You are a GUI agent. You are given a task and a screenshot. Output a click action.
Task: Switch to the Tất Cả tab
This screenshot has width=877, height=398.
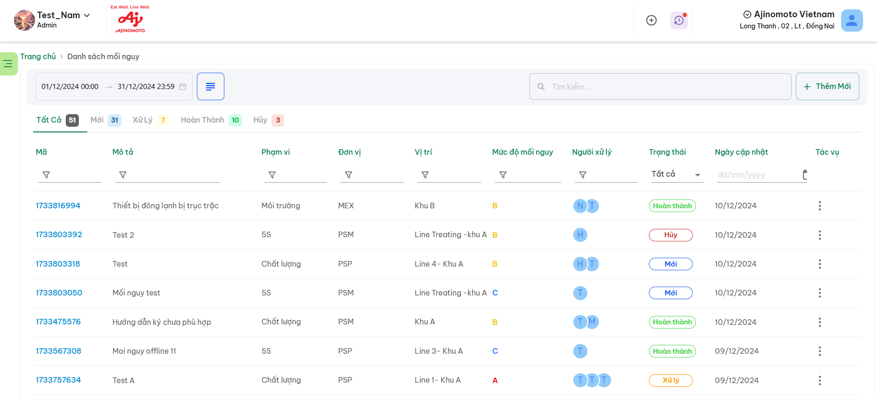click(x=57, y=120)
